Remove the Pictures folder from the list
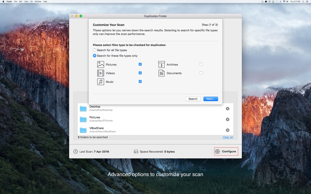The height and width of the screenshot is (194, 311). 228,119
